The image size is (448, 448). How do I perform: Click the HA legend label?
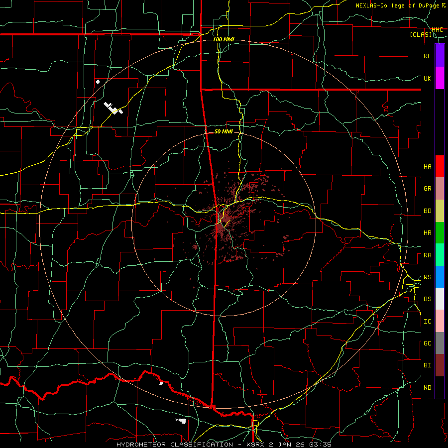428,167
